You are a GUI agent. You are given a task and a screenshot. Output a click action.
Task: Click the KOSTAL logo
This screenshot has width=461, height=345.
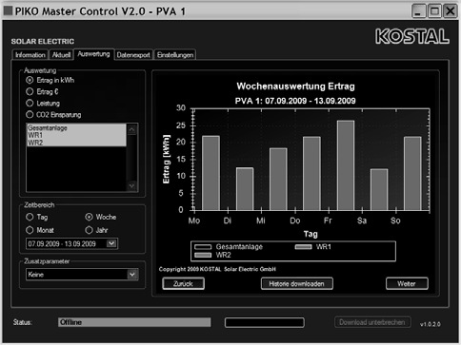coord(412,36)
